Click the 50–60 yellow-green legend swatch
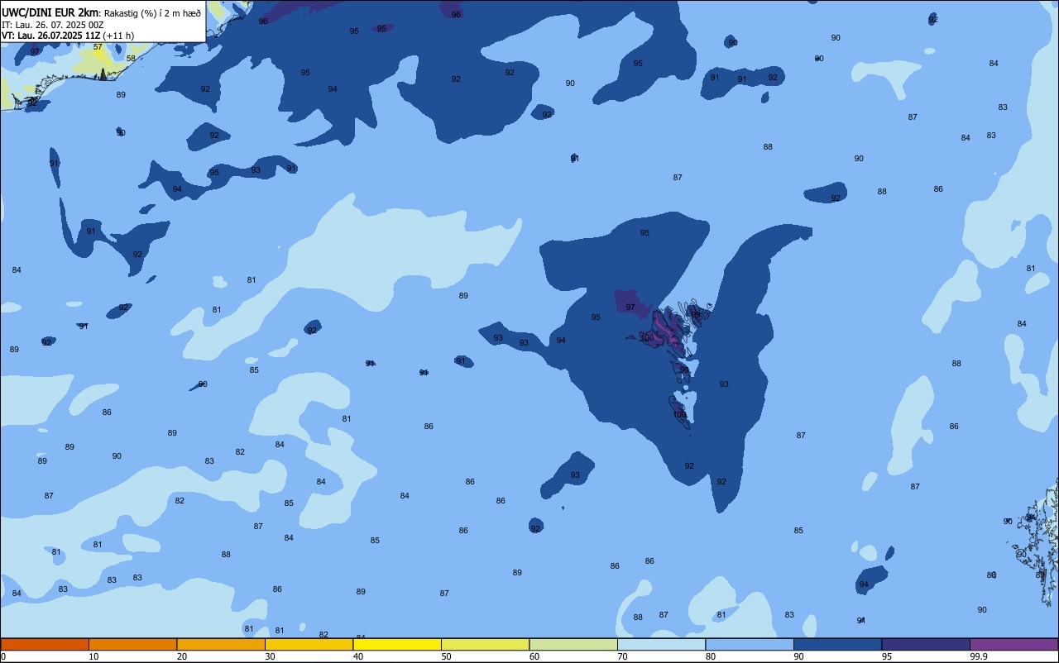Image resolution: width=1059 pixels, height=663 pixels. 485,644
